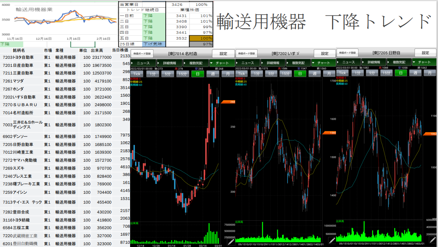Screen dimensions: 438x247
Task: Select row 7270 ＳＵＢＡＲＵ
Action: (x=65, y=105)
